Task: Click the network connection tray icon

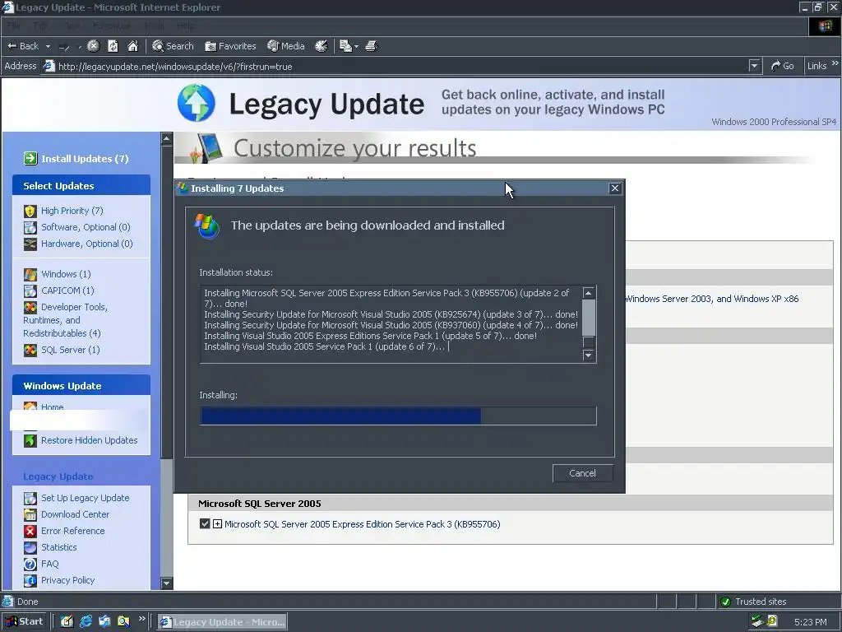Action: pos(757,621)
